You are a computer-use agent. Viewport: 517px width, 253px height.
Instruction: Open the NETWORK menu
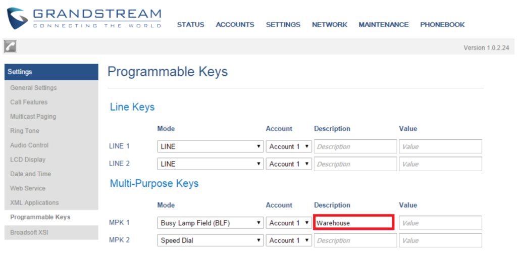(x=330, y=25)
